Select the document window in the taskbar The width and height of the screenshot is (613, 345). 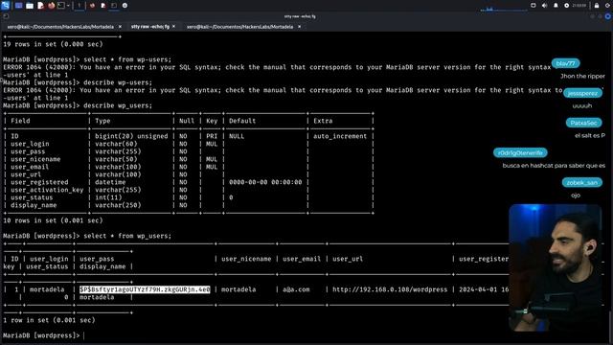(103, 6)
